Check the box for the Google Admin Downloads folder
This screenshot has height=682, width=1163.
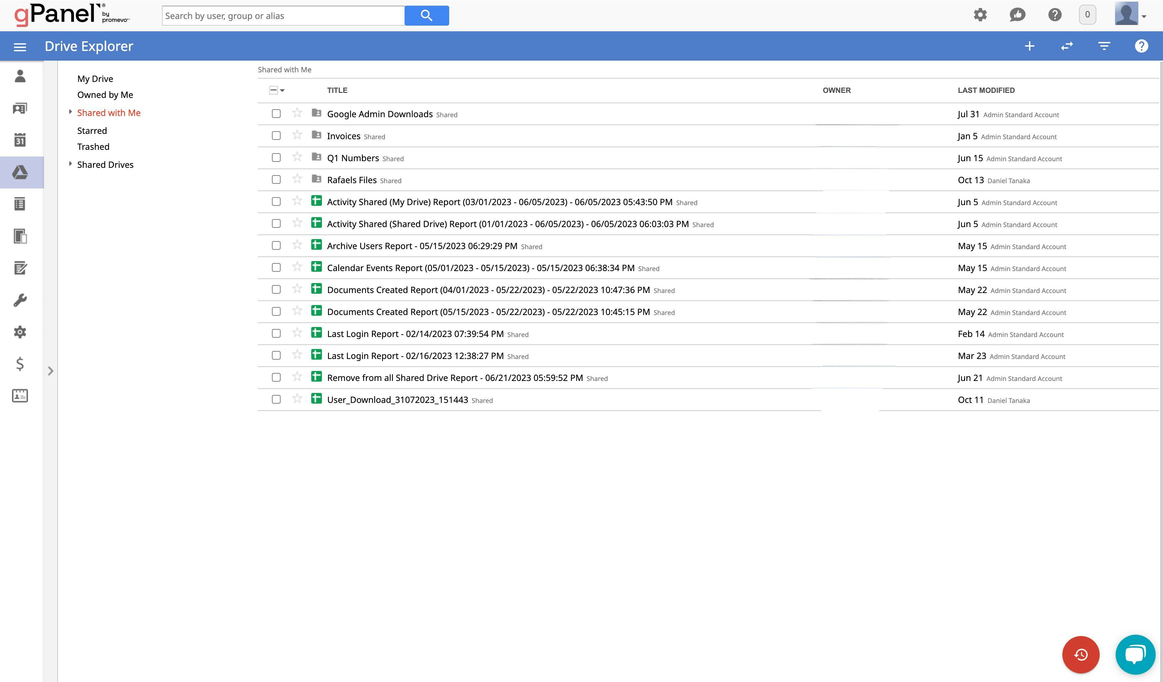(276, 114)
